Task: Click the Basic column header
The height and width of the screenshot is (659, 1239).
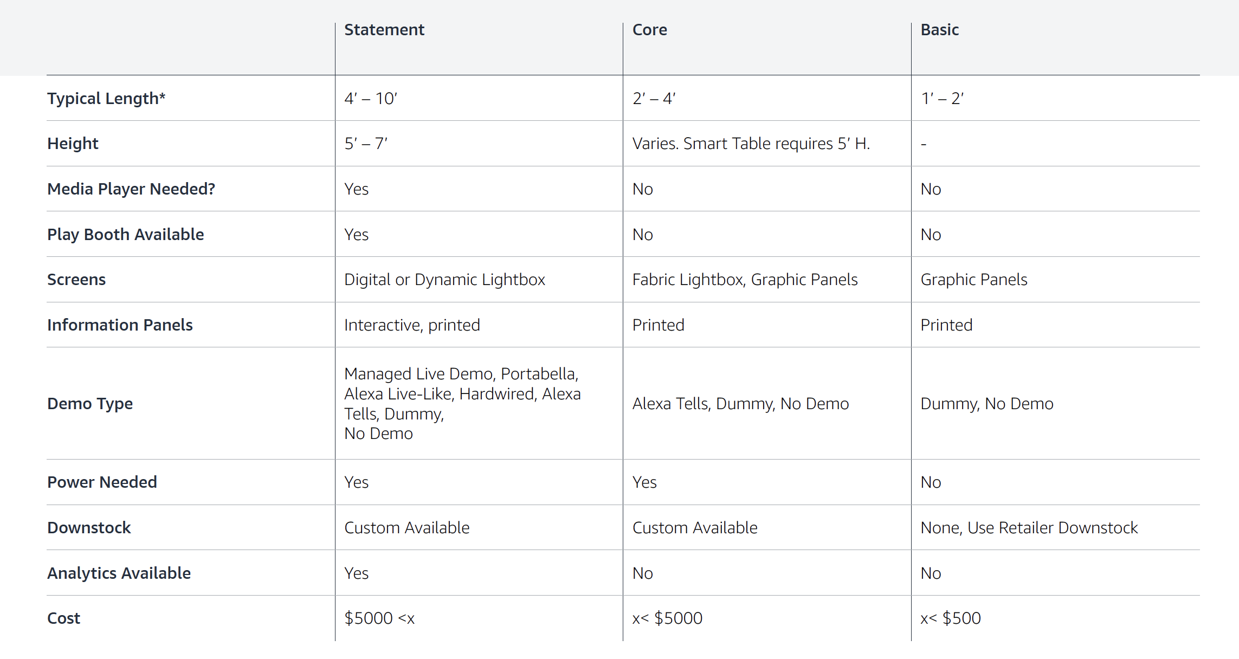Action: (x=939, y=30)
